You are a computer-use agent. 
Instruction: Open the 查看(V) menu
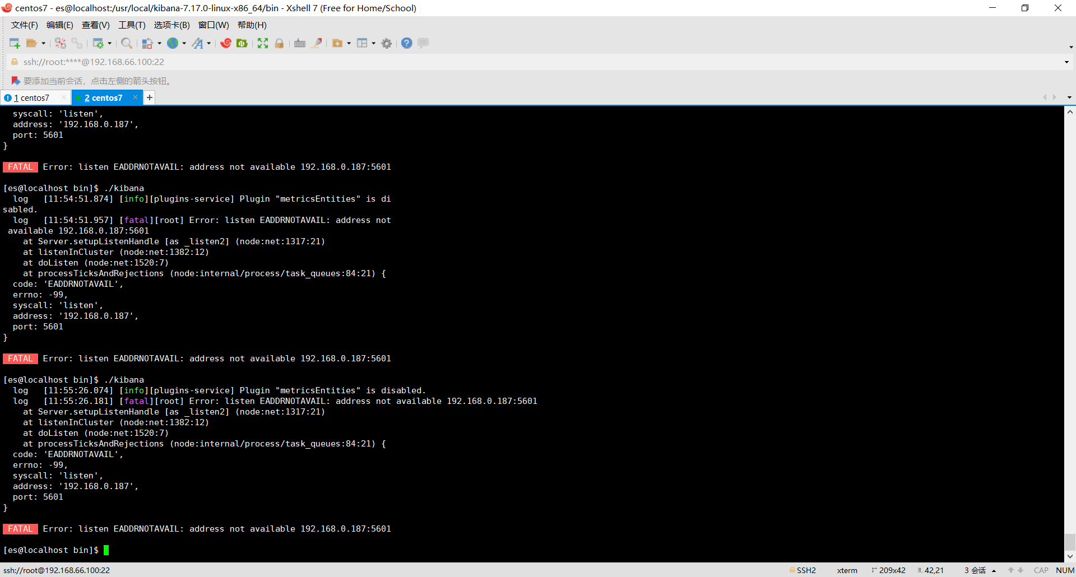96,25
